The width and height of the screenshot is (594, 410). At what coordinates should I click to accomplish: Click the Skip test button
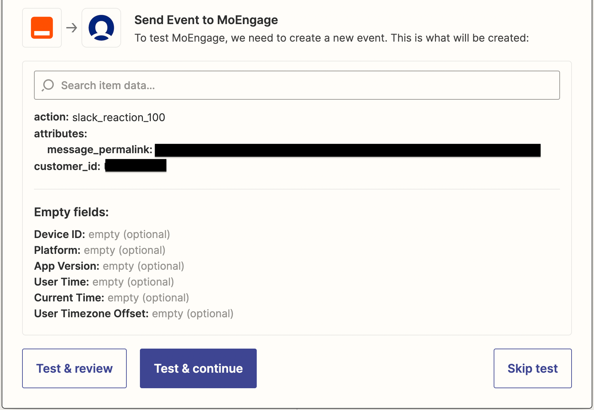[x=533, y=368]
